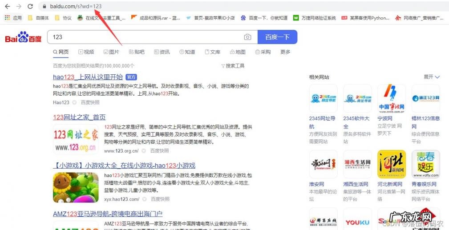Click the 2345软件大全 site logo
Screen dimensions: 449x230
click(x=357, y=98)
